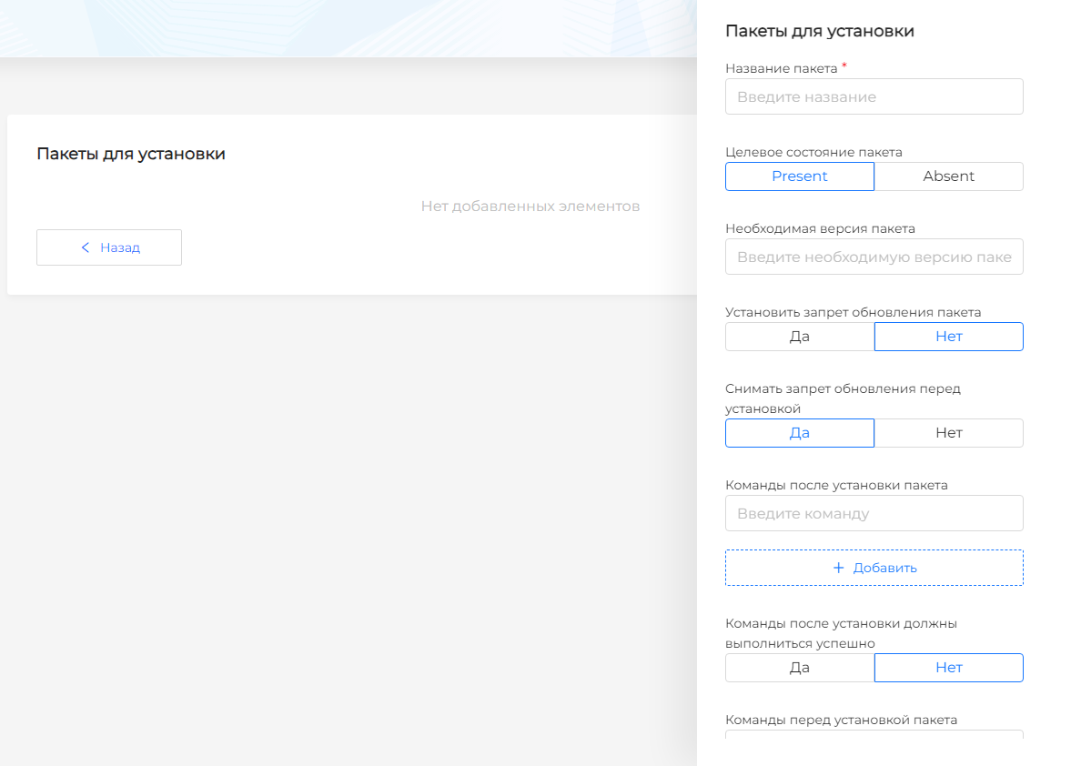The height and width of the screenshot is (766, 1081).
Task: Select Нет for removing update ban before install
Action: 948,433
